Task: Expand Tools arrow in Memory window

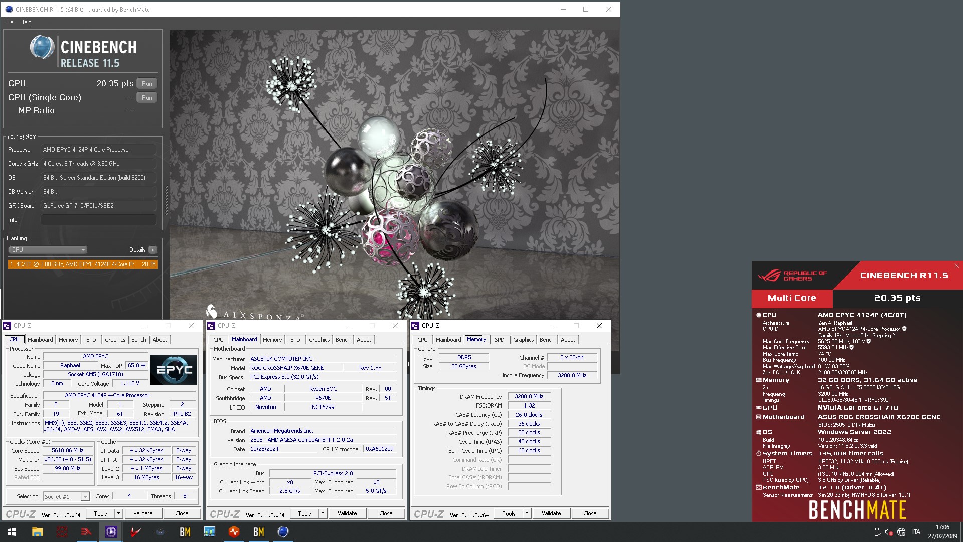Action: click(527, 513)
